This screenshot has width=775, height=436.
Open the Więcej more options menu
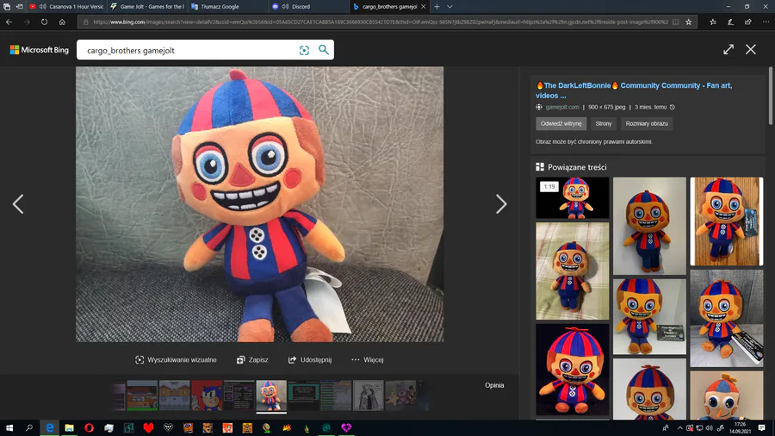[x=367, y=360]
